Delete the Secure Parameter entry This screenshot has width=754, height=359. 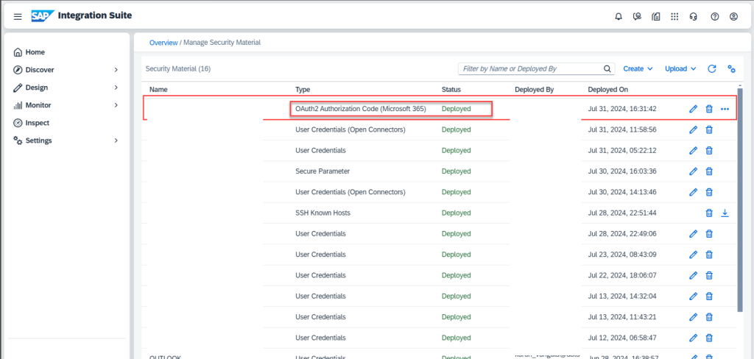click(x=709, y=171)
